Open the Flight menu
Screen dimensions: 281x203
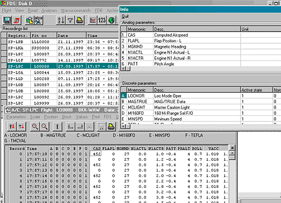click(7, 11)
